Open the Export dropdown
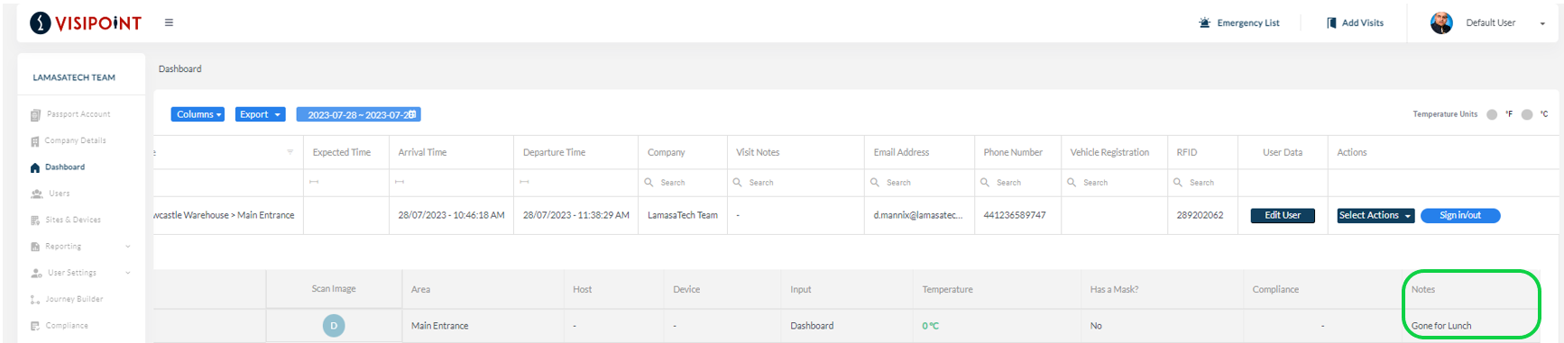The width and height of the screenshot is (1564, 343). [261, 114]
